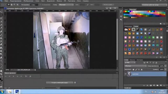This screenshot has width=168, height=94.
Task: Click the Растушевка input field
Action: pos(34,5)
